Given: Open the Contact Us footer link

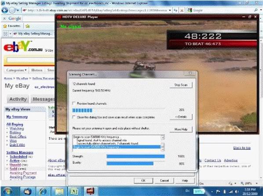Looking at the screenshot, I should click(212, 160).
